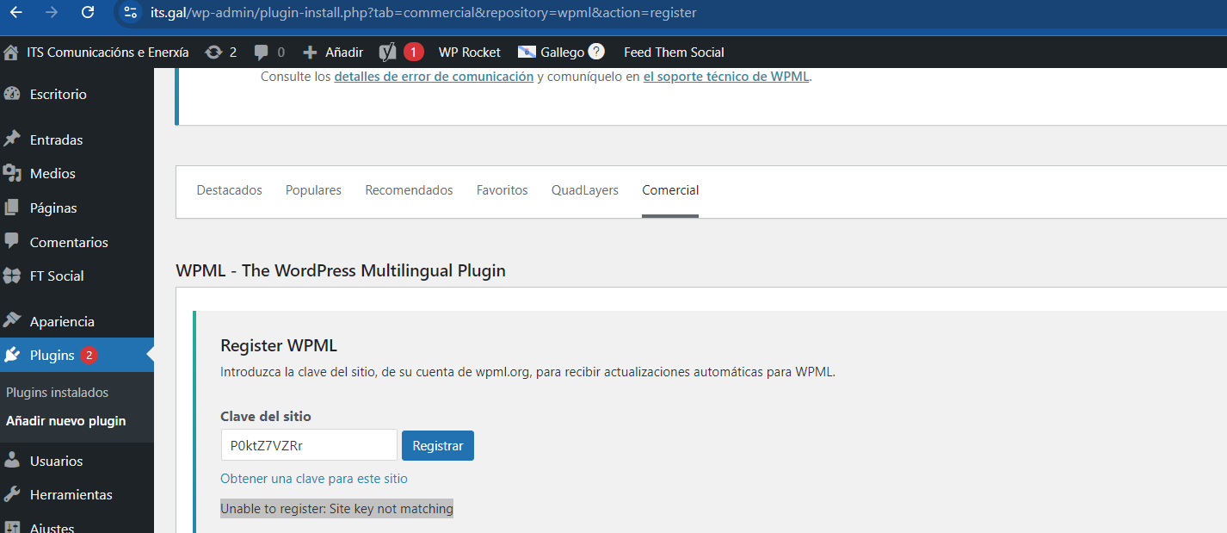This screenshot has height=533, width=1227.
Task: Click the Comentarios sidebar label
Action: click(x=69, y=242)
